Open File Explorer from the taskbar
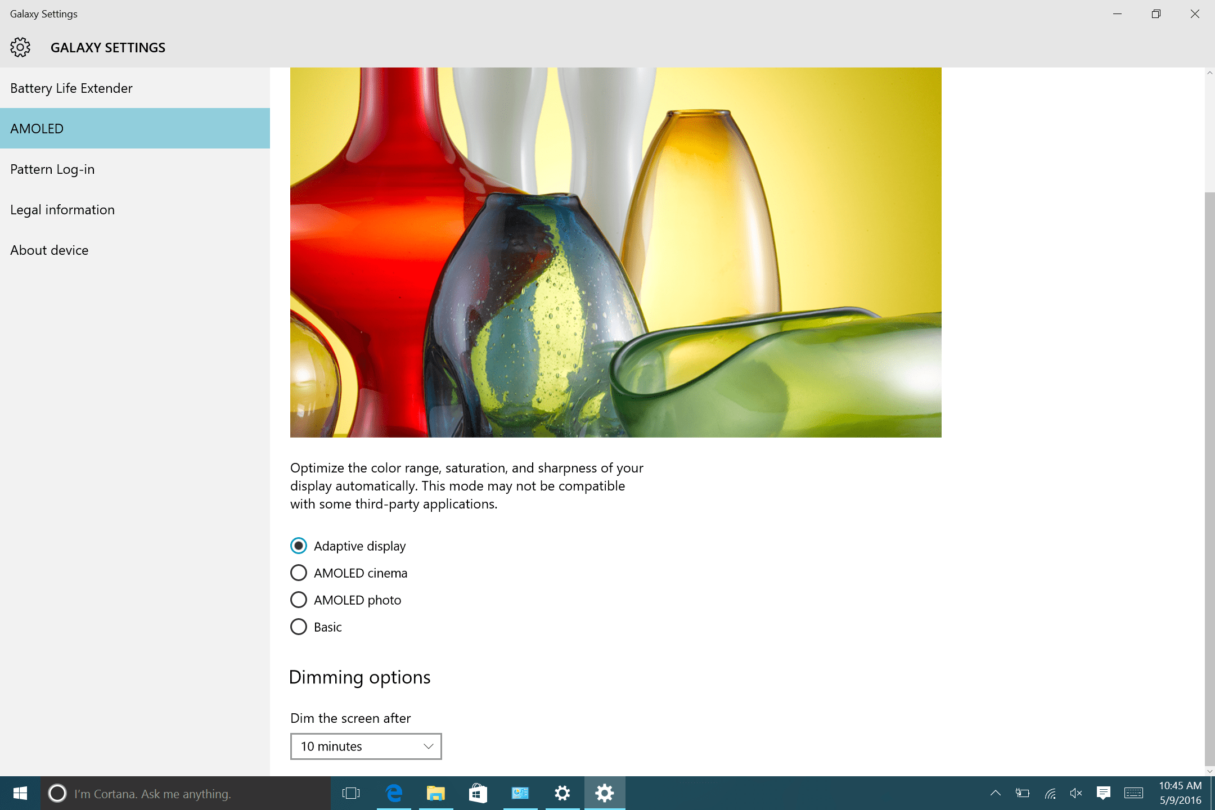This screenshot has height=810, width=1215. tap(435, 793)
